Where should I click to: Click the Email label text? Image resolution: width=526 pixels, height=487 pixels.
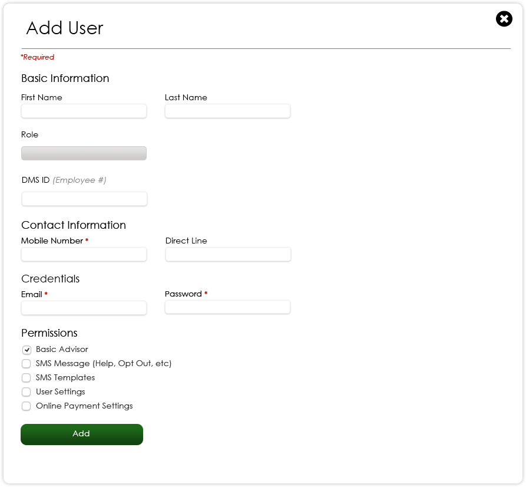tap(32, 294)
